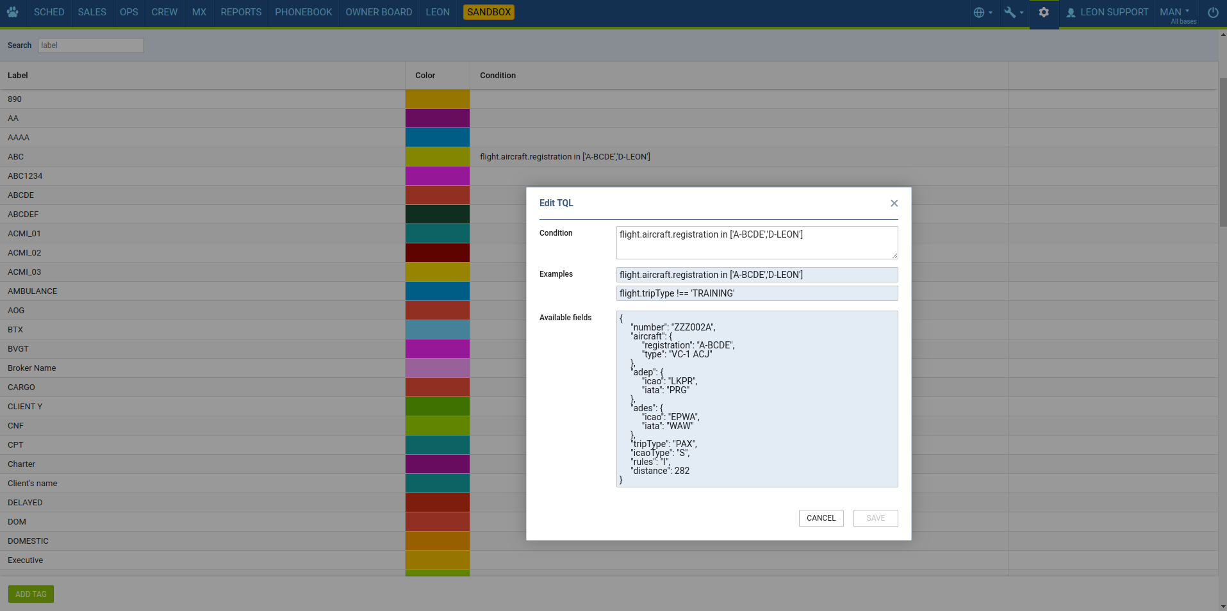Click the color swatch for AA

tap(438, 118)
